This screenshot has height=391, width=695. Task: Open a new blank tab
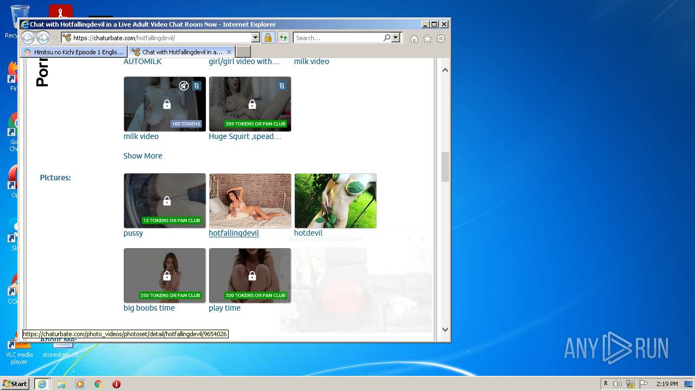(x=243, y=52)
